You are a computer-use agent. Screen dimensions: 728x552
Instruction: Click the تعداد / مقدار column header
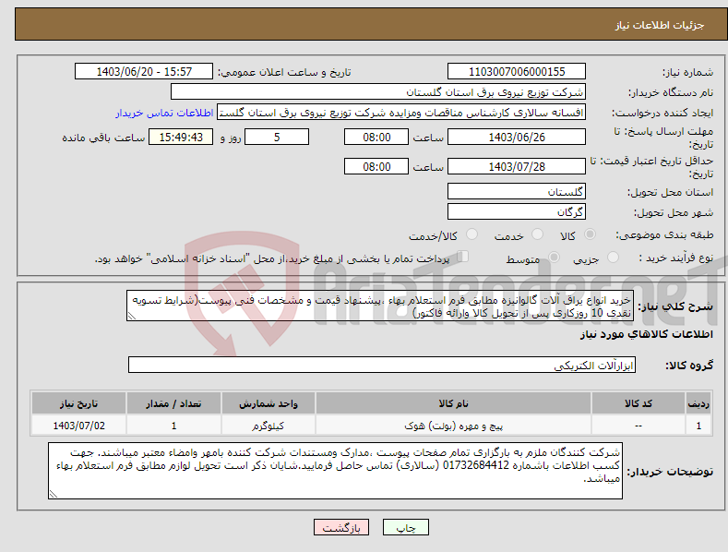pos(173,403)
